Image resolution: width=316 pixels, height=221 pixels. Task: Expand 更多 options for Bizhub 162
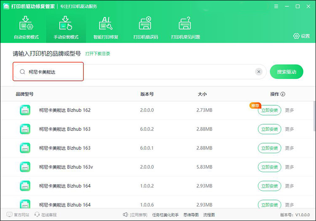(x=289, y=110)
